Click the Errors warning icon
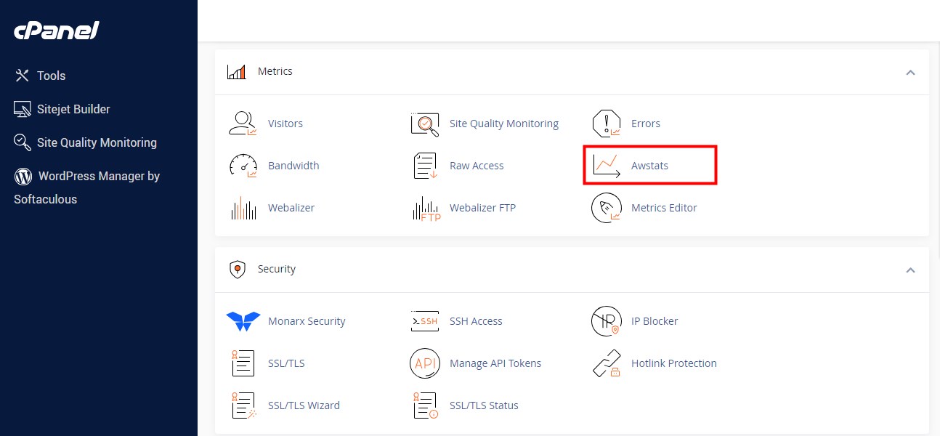The width and height of the screenshot is (940, 436). point(606,124)
